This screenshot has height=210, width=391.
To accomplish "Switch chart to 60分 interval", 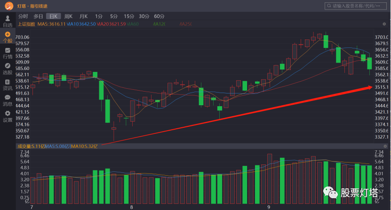I will [x=159, y=16].
